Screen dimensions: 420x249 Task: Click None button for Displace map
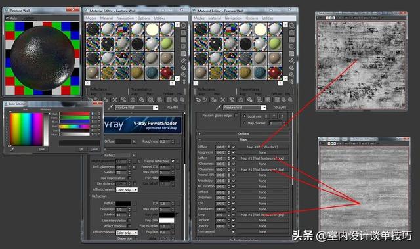pos(262,220)
